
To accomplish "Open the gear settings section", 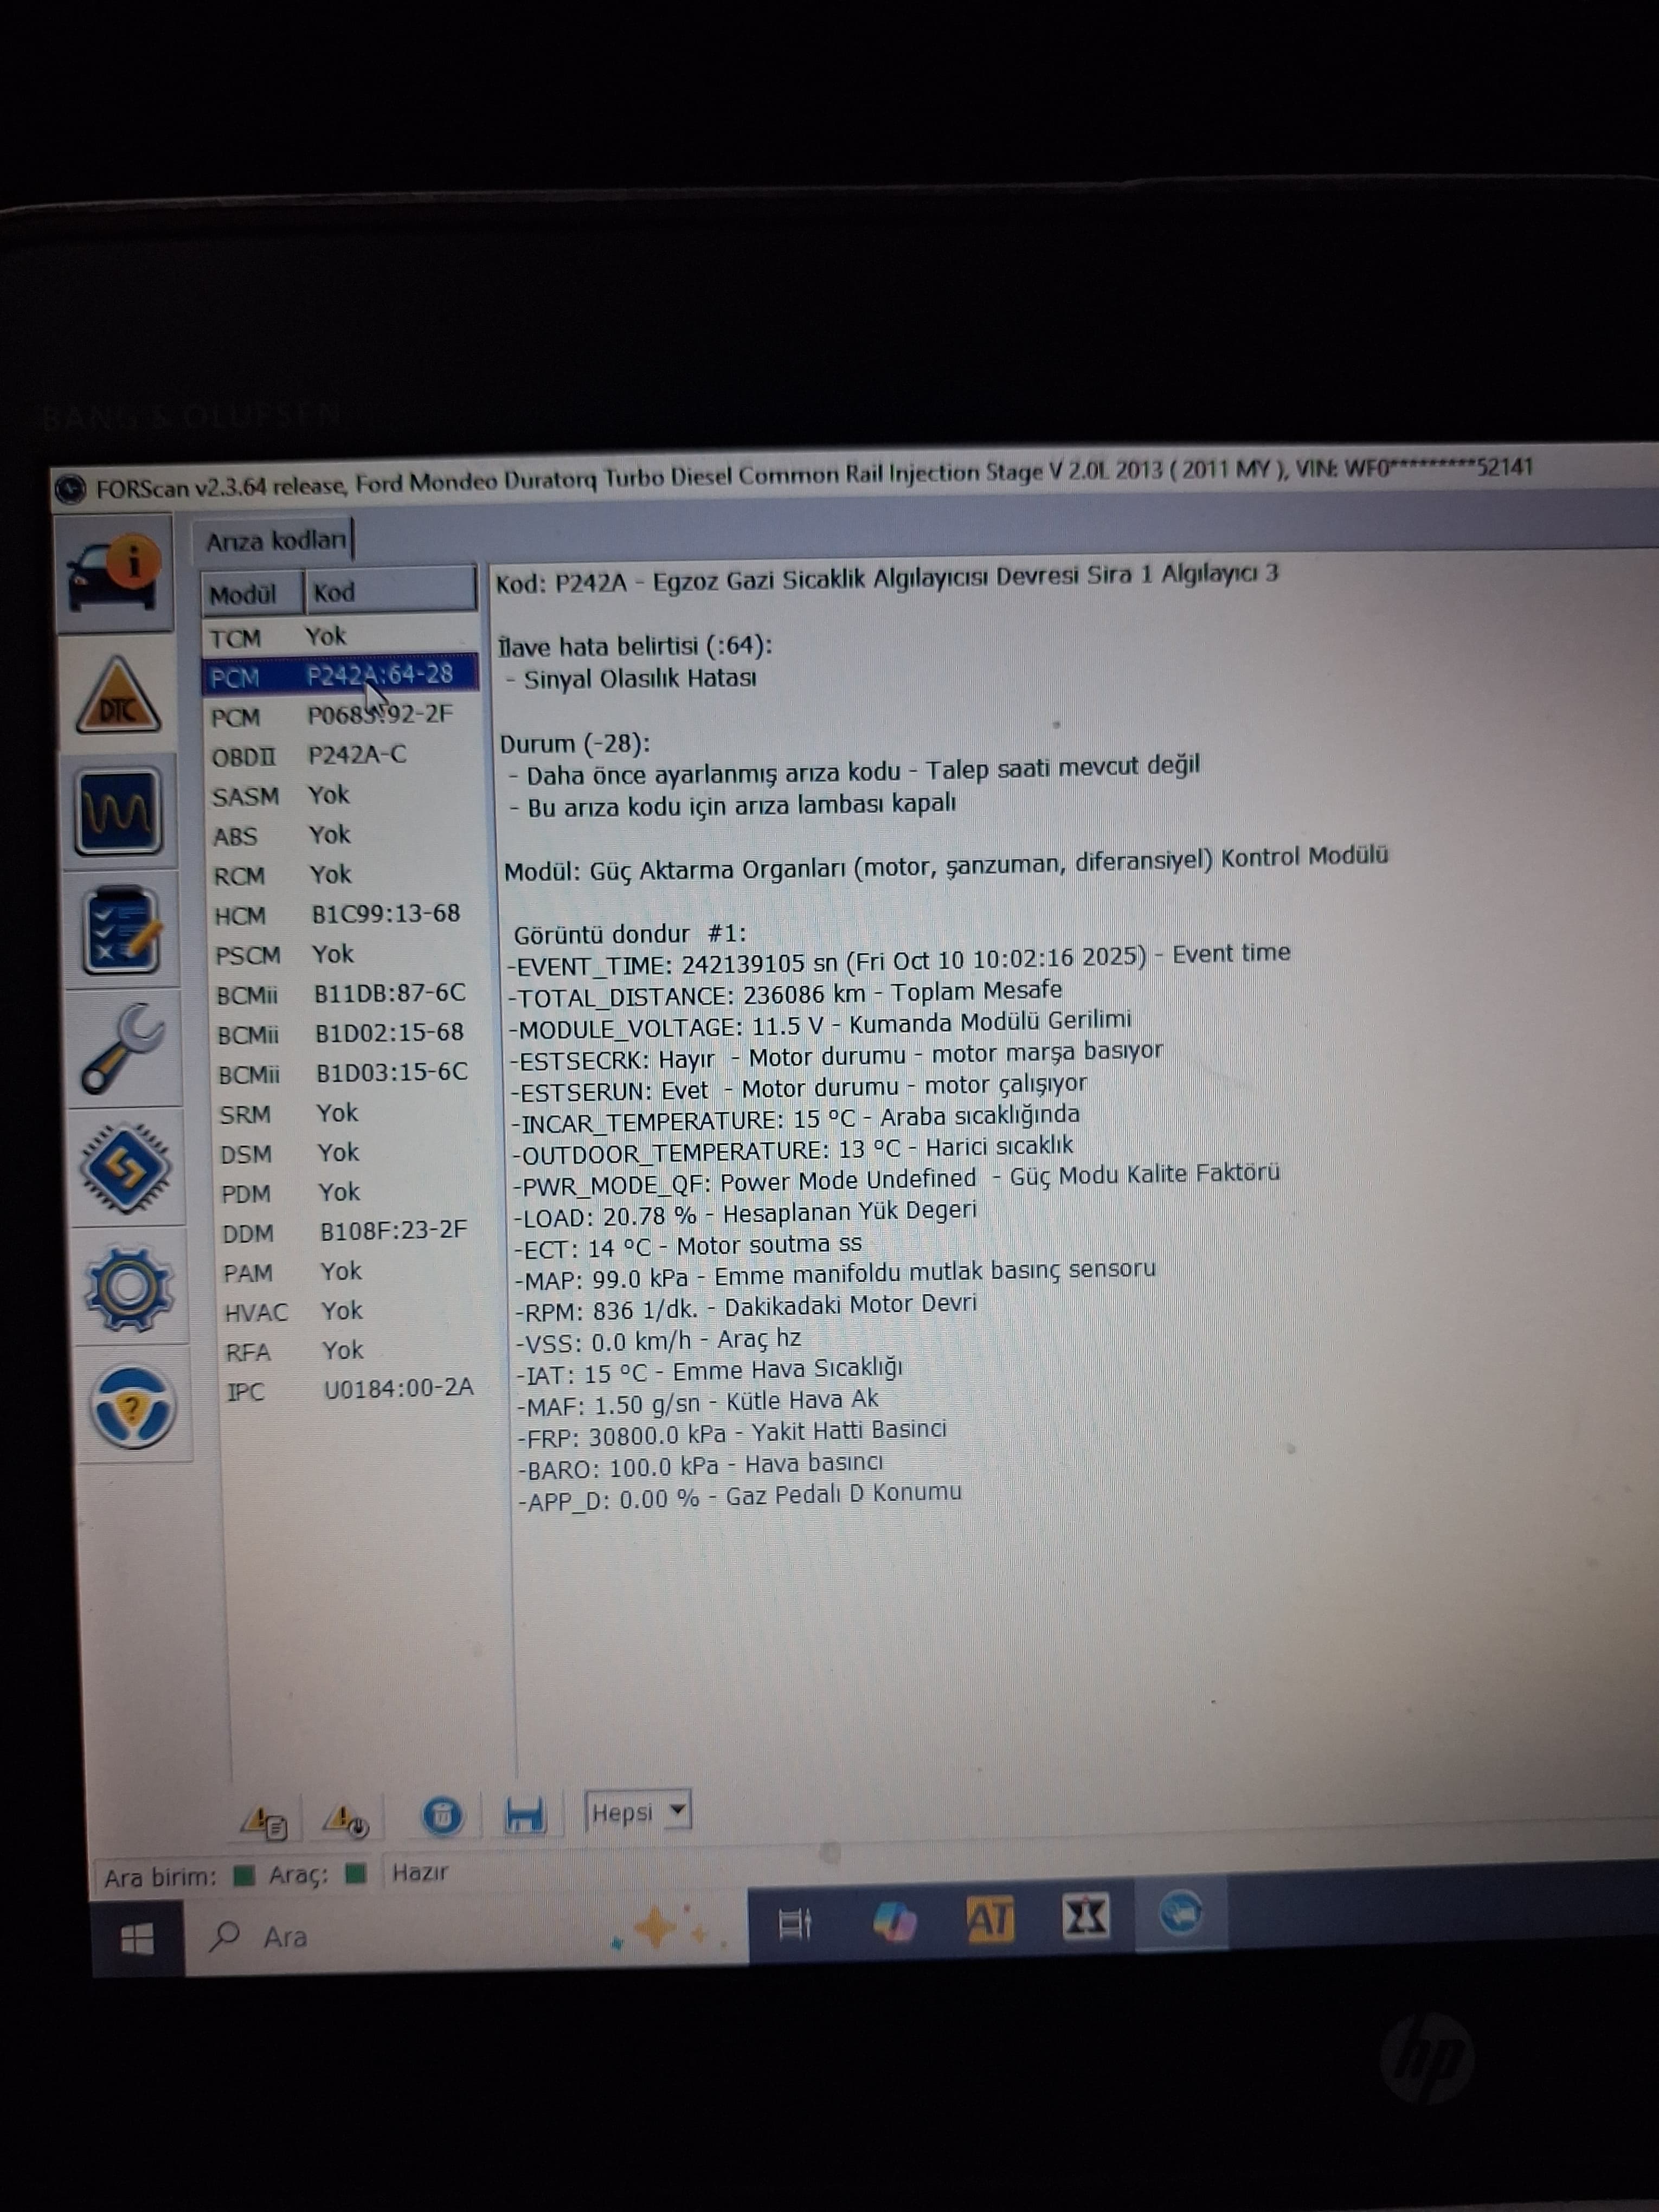I will click(129, 1288).
